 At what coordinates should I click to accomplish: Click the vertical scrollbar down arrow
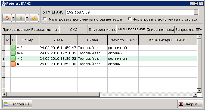point(199,90)
